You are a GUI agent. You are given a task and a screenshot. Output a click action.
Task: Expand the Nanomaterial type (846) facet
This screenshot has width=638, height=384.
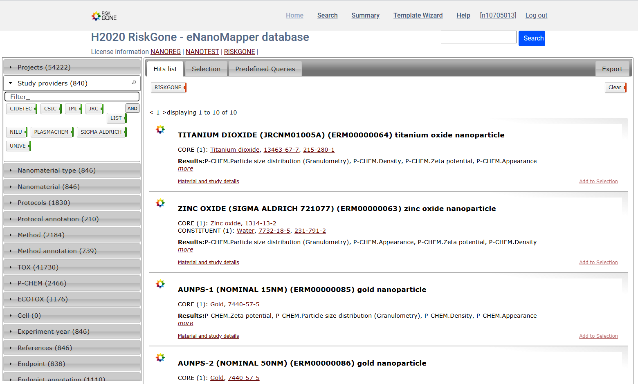coord(72,171)
